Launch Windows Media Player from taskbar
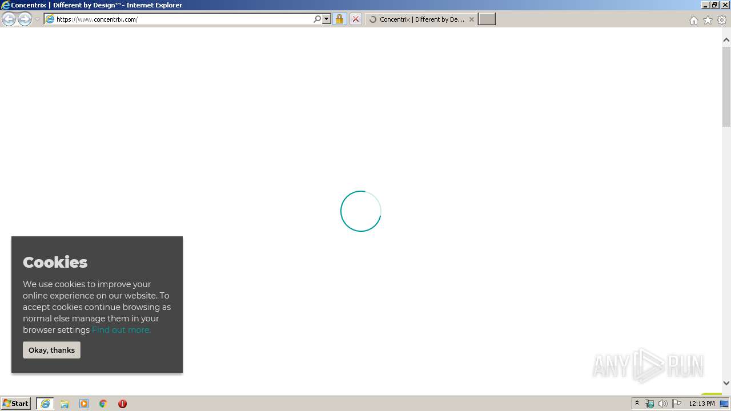Screen dimensions: 731x411 tap(84, 404)
